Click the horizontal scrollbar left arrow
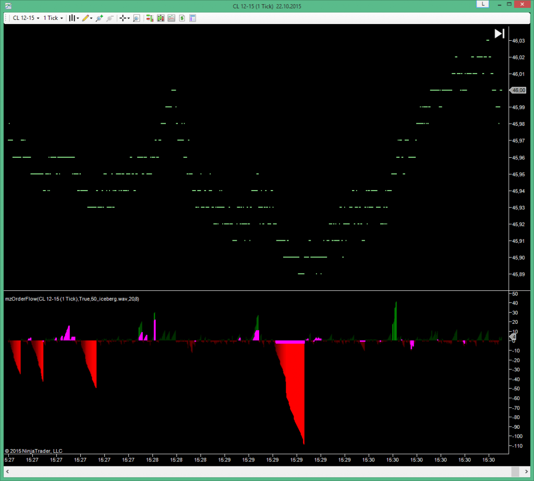This screenshot has height=481, width=534. pyautogui.click(x=7, y=472)
